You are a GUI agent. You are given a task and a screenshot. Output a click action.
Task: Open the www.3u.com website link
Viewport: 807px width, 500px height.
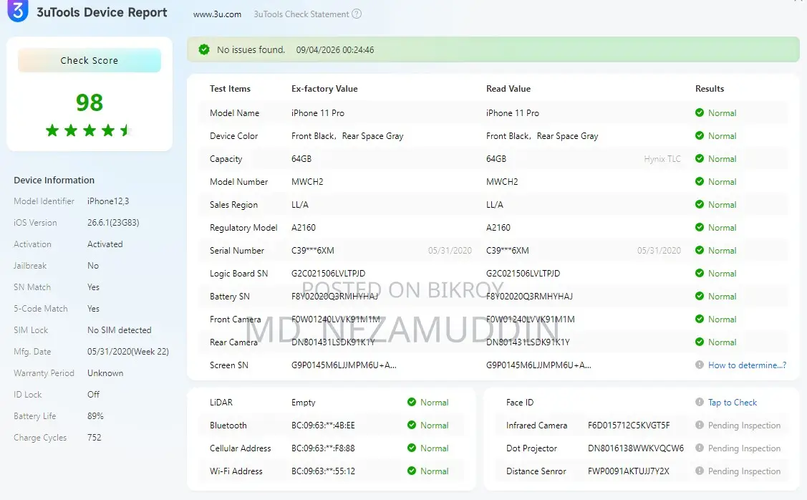[217, 14]
